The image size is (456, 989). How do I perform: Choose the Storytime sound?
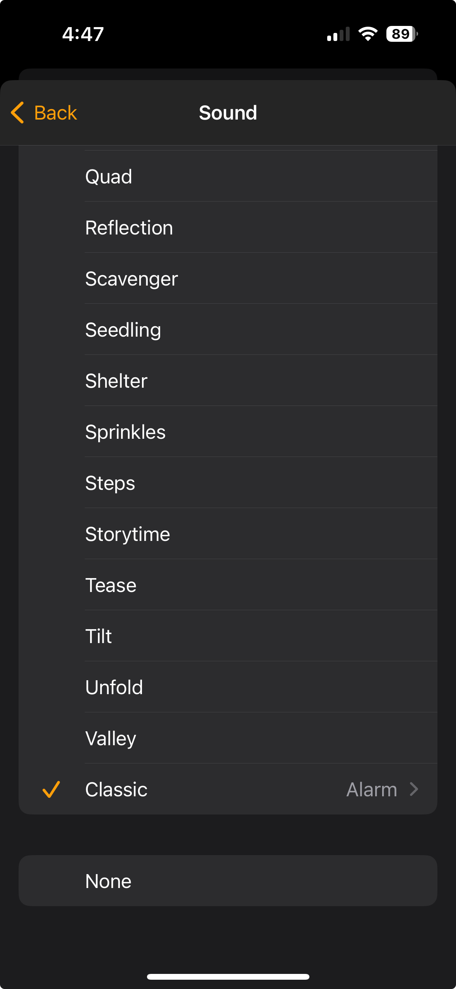pos(128,534)
